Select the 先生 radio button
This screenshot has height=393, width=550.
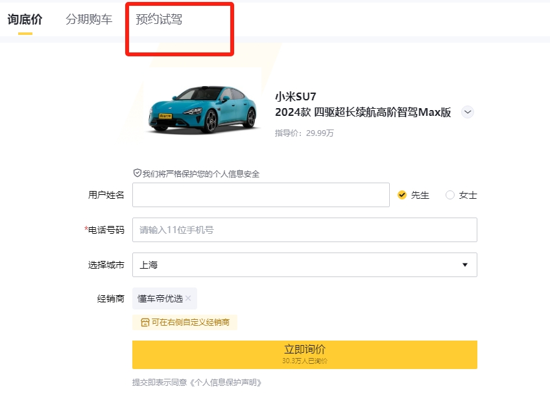(402, 195)
